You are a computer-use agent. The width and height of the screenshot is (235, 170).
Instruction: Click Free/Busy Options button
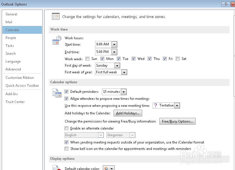pos(177,121)
